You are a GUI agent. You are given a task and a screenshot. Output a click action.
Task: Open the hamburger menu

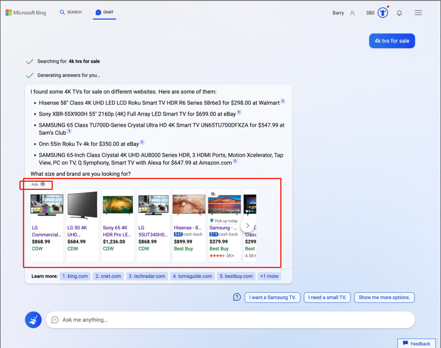pos(418,13)
